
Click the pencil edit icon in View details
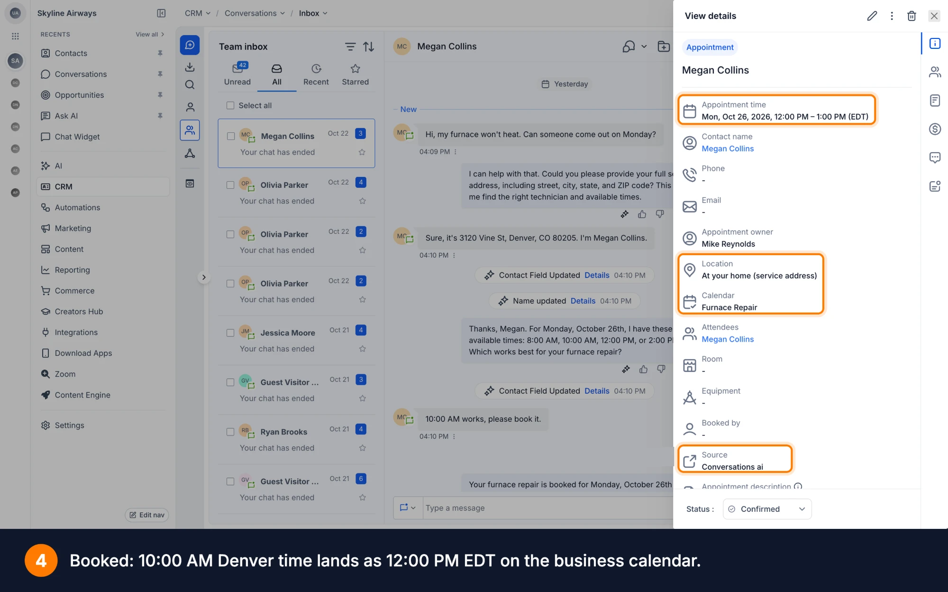pyautogui.click(x=872, y=16)
